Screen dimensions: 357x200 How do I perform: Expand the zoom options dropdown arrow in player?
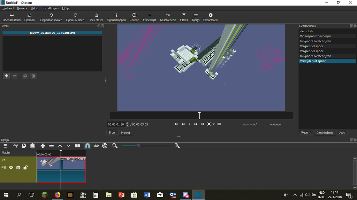point(214,124)
